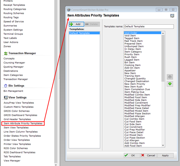Cancel the dialog with red X button
The width and height of the screenshot is (180, 166).
click(x=148, y=155)
